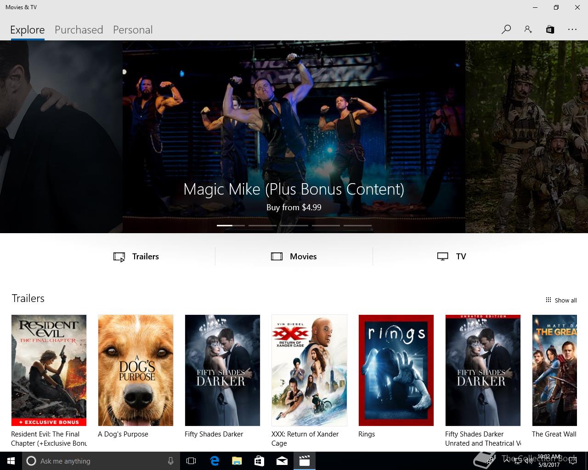
Task: Open the Windows Store taskbar icon
Action: click(x=260, y=461)
